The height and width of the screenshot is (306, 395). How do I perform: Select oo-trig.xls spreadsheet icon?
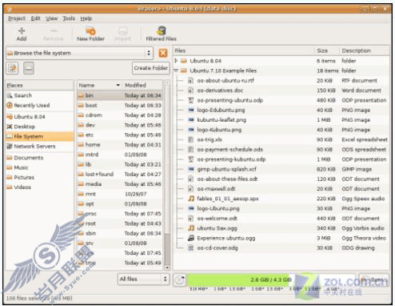click(x=190, y=139)
